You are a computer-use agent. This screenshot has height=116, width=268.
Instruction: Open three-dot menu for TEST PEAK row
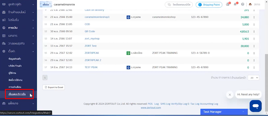pyautogui.click(x=254, y=67)
